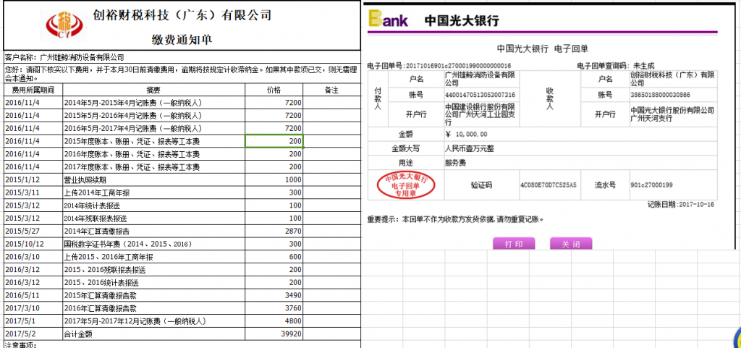Click the 价格 column header
Viewport: 741px width, 348px height.
pos(274,90)
